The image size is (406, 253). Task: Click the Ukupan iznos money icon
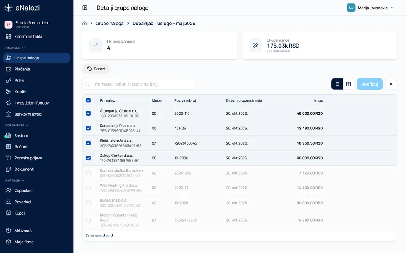255,45
